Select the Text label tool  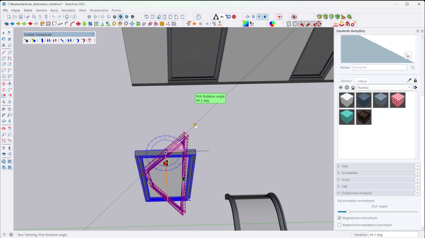[10, 115]
